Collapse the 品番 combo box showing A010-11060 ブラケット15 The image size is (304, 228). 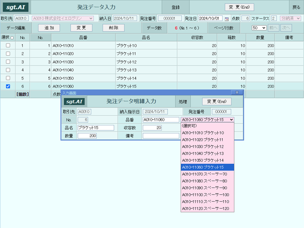207,120
